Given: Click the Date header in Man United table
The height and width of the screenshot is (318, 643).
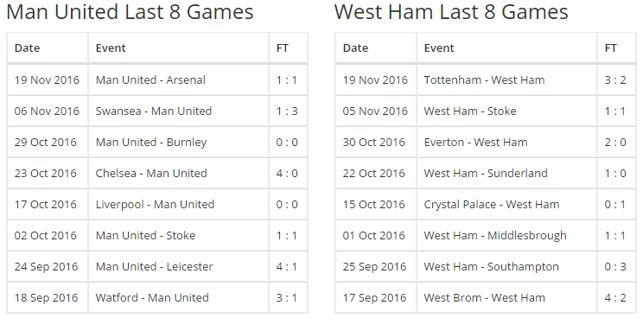Looking at the screenshot, I should 27,48.
